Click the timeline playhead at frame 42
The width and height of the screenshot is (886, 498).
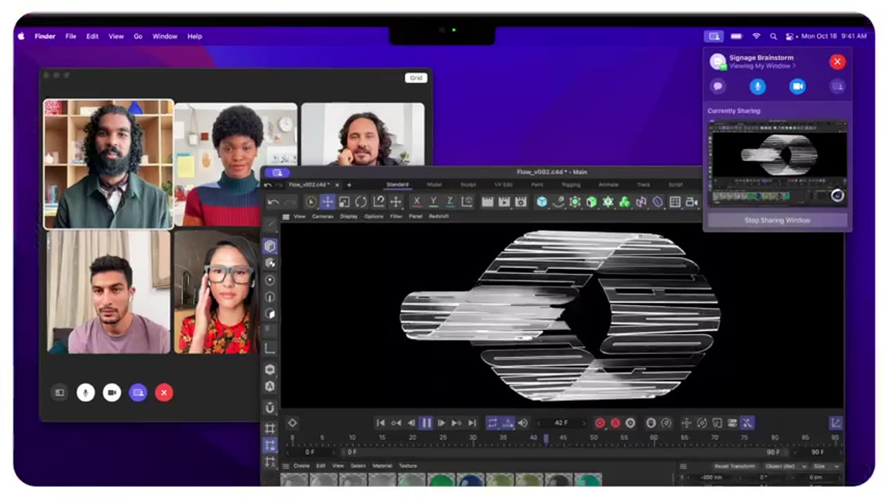pyautogui.click(x=545, y=438)
